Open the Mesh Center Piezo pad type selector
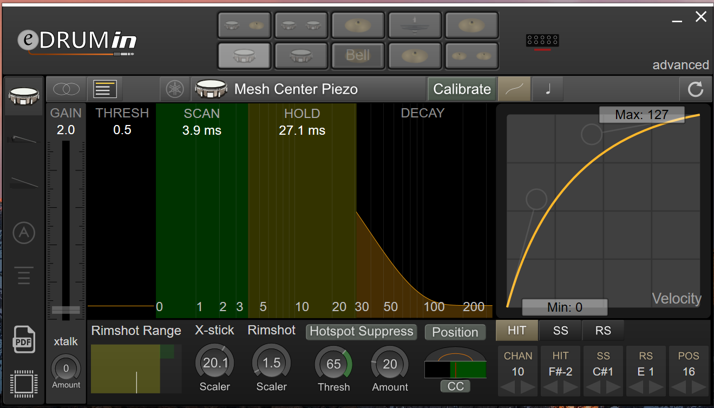This screenshot has width=714, height=408. (x=309, y=89)
